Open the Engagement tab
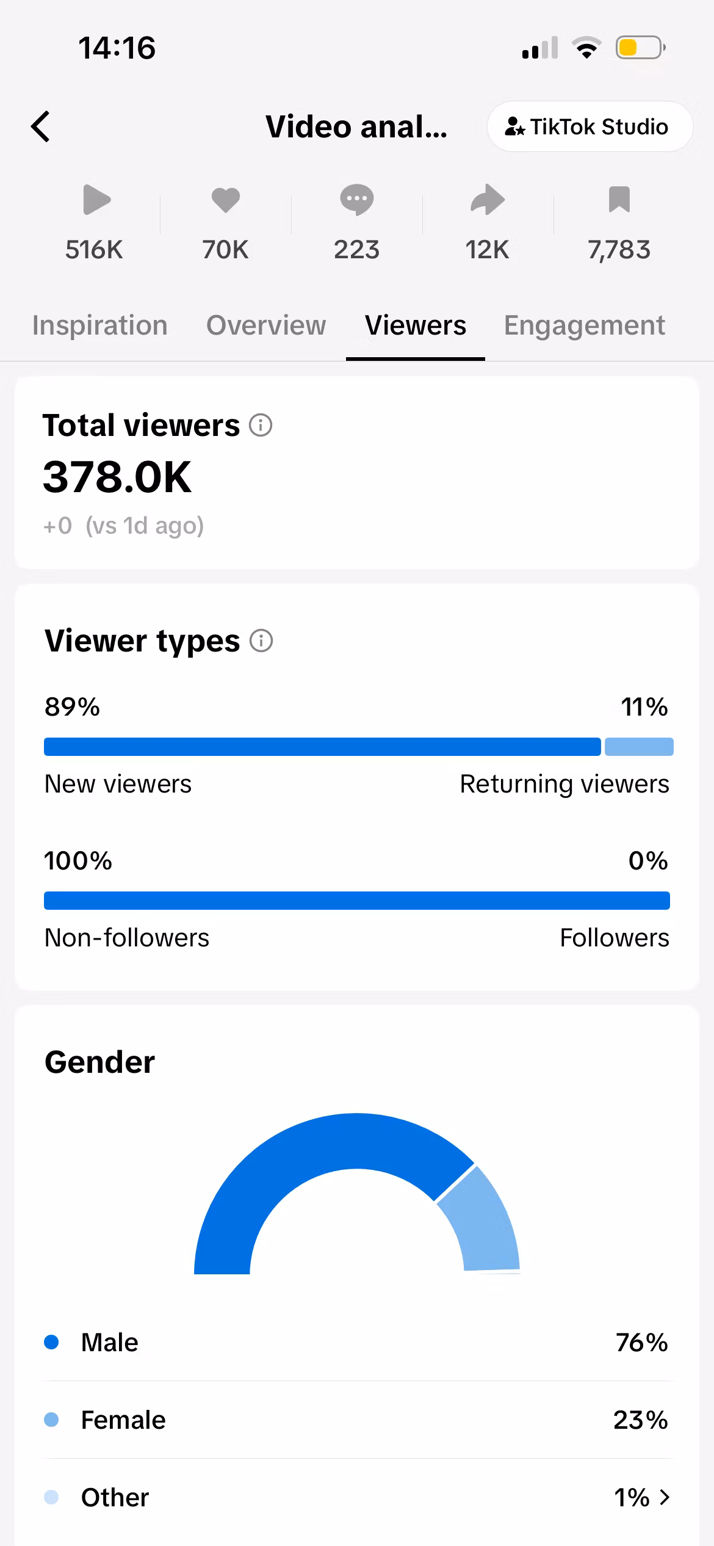The image size is (714, 1546). 584,325
